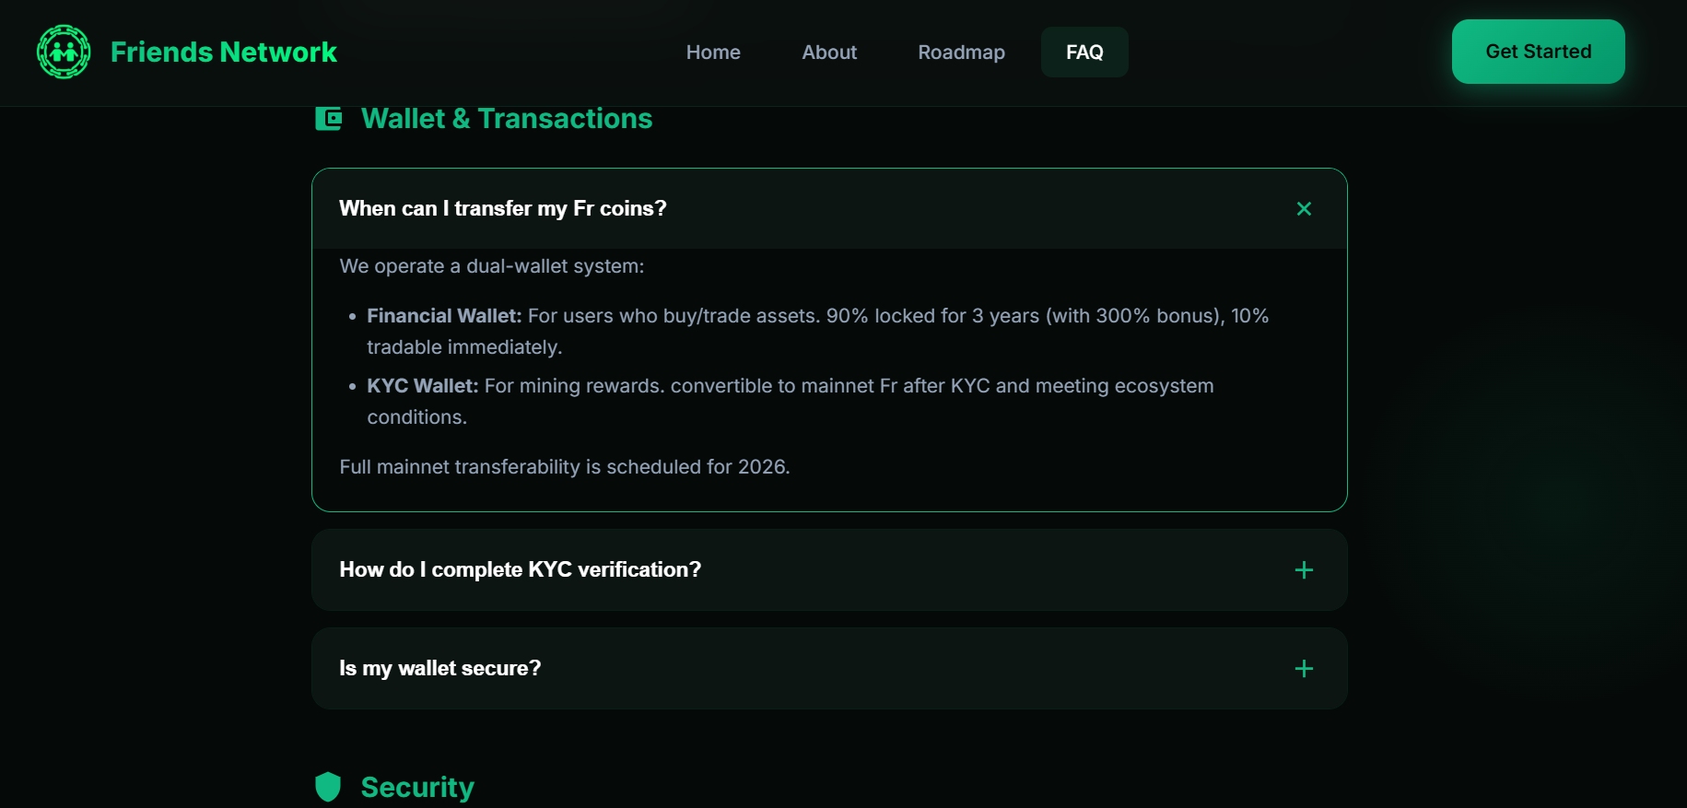Collapse the open FAQ using the X icon
This screenshot has height=808, width=1687.
[1304, 209]
